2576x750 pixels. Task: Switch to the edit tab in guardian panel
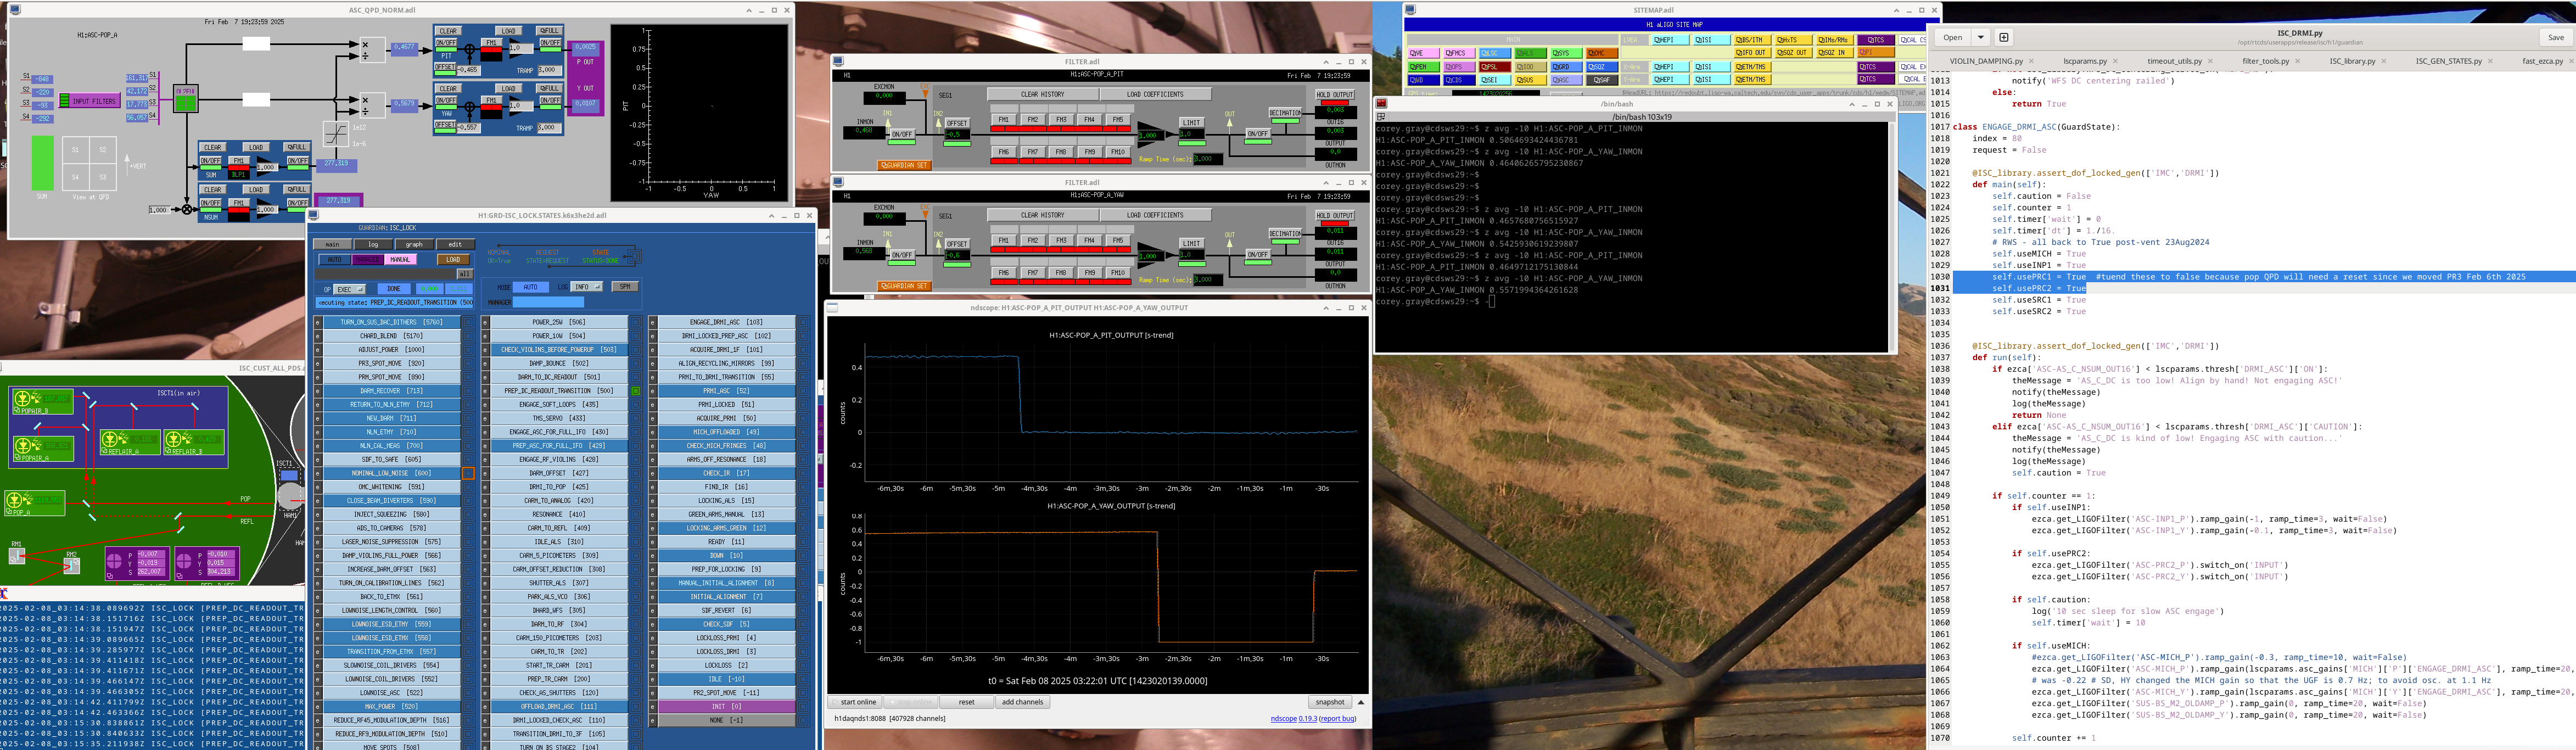point(455,244)
